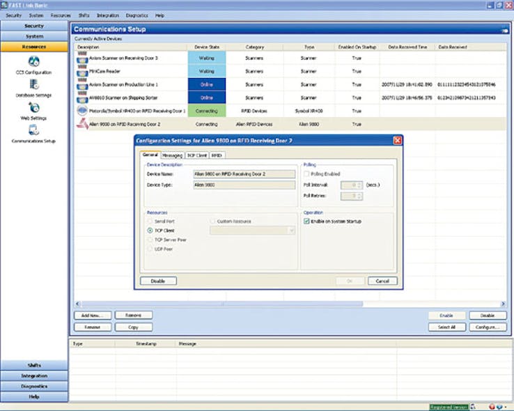Click scanner icon for AV6010 Scanner on Shipping Sorter
Viewport: 514px width, 411px height.
[82, 98]
